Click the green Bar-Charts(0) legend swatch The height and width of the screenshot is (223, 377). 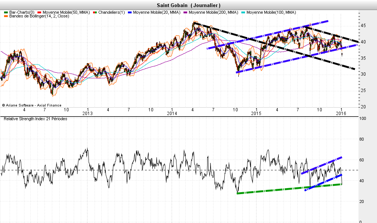click(x=6, y=12)
